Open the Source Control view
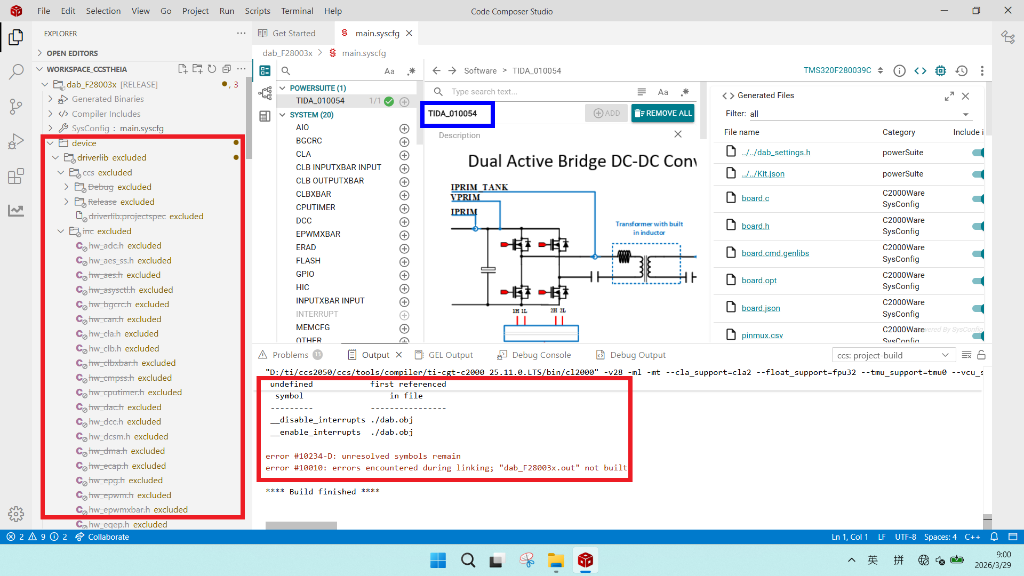This screenshot has width=1024, height=576. point(16,107)
